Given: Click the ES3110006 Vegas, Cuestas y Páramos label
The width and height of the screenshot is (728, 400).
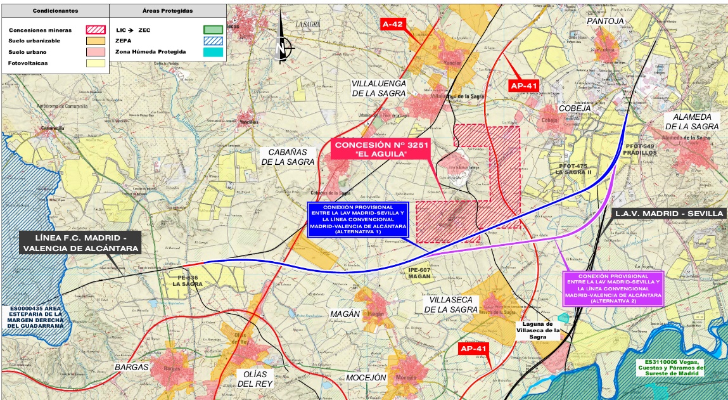Looking at the screenshot, I should (671, 367).
